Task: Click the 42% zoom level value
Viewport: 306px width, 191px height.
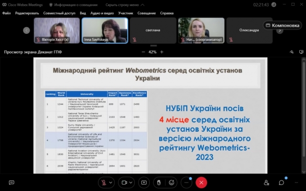Action: (153, 52)
